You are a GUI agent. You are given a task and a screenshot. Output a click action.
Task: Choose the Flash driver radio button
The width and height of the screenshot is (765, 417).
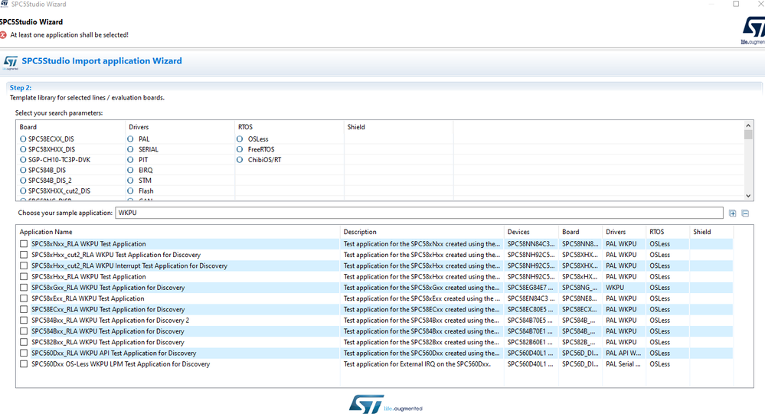pyautogui.click(x=130, y=191)
